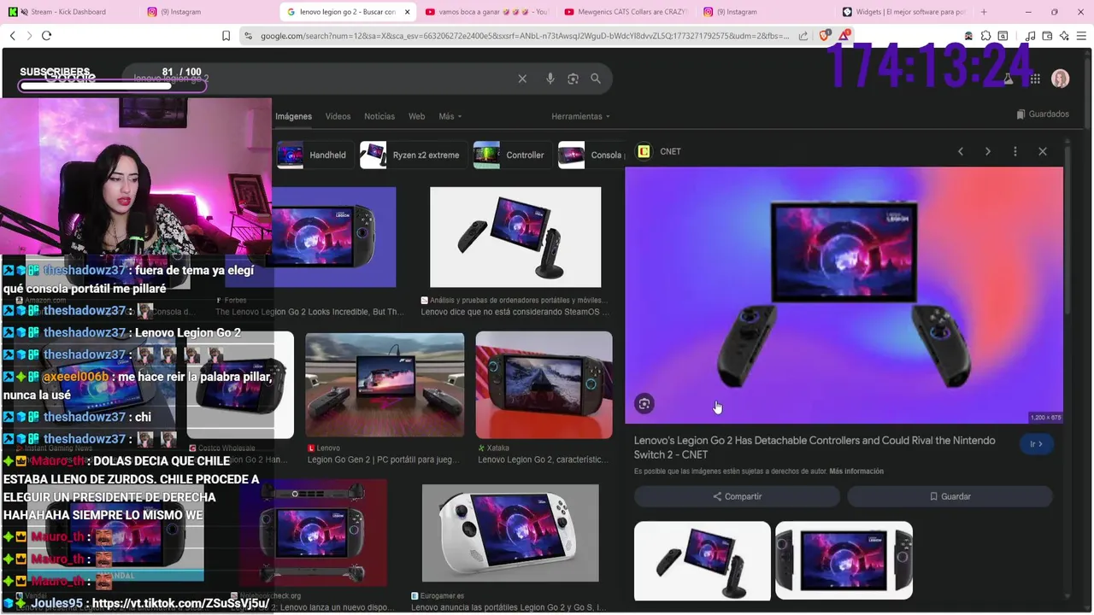Click the Ir button to visit the source
This screenshot has width=1094, height=615.
(1037, 444)
